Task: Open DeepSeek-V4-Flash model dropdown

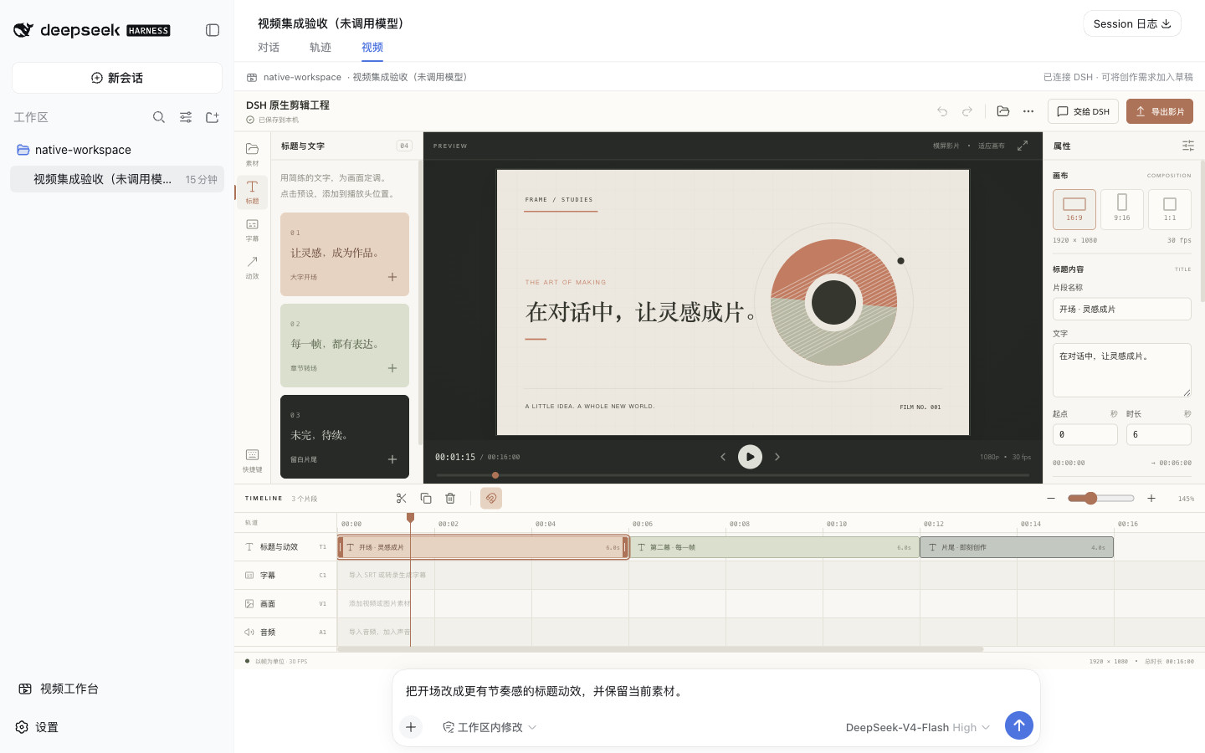Action: click(x=918, y=727)
